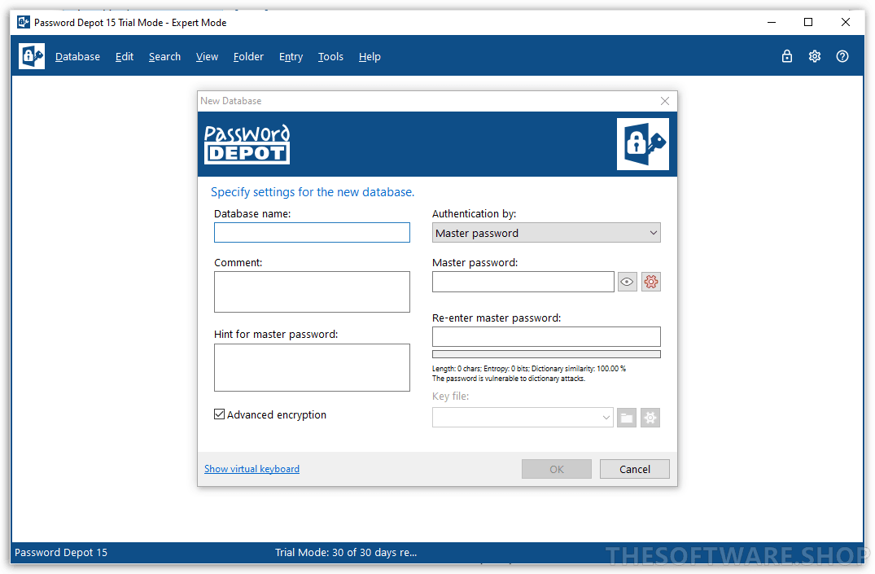Click the Hint for master password box
Image resolution: width=875 pixels, height=574 pixels.
(x=312, y=367)
